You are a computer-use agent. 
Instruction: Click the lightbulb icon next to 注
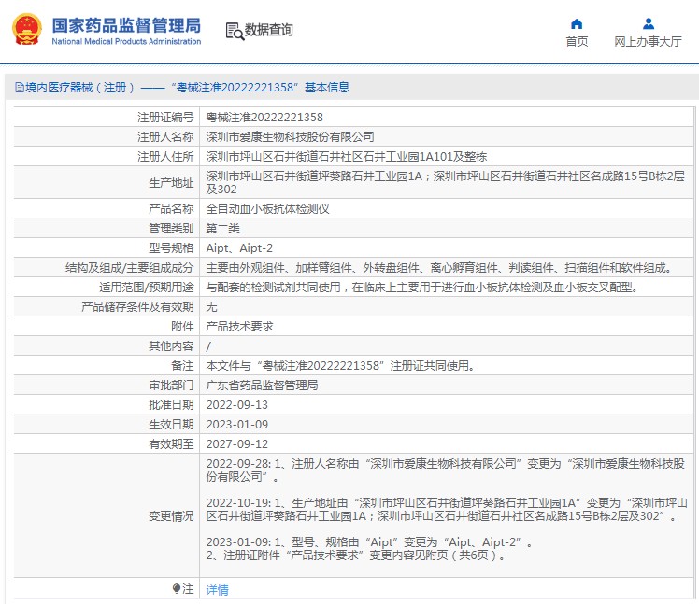(177, 589)
